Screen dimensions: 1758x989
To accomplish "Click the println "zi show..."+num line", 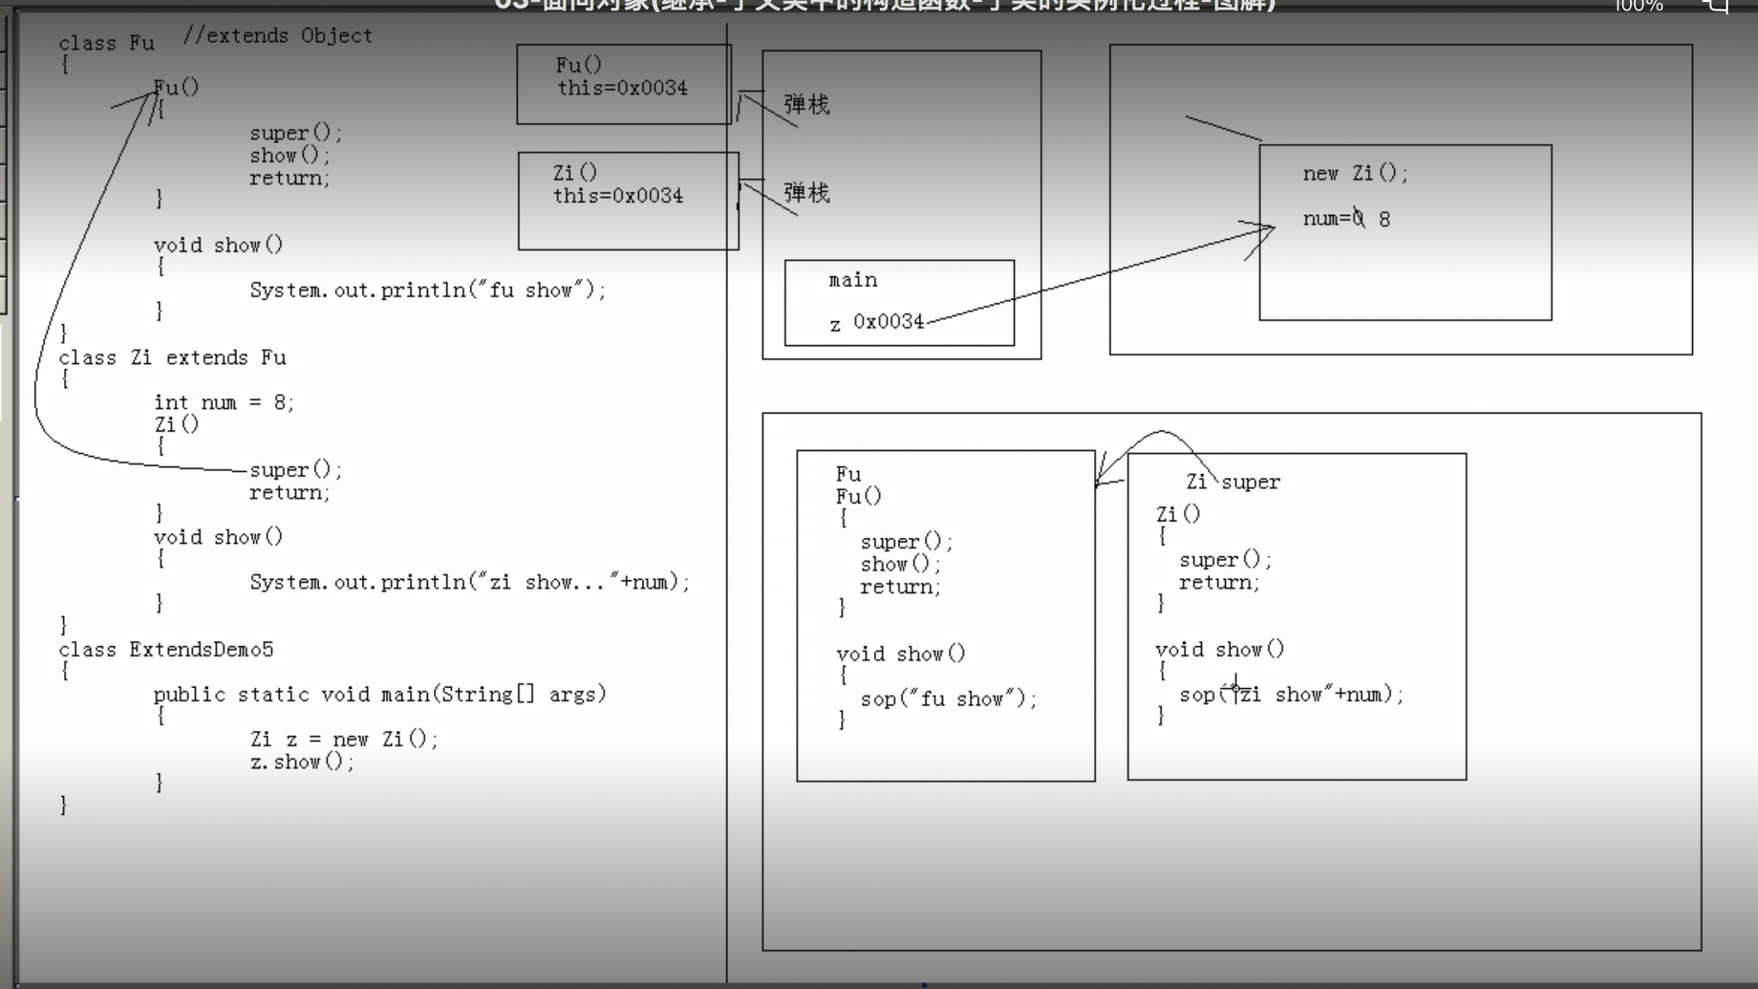I will point(470,582).
